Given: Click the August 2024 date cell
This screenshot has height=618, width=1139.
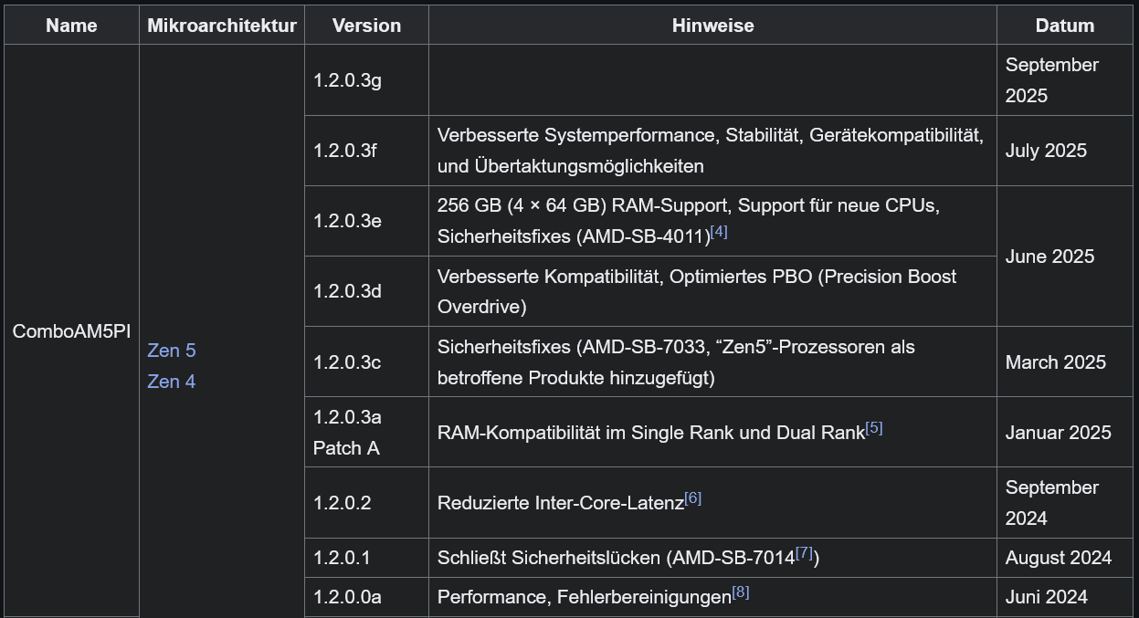Looking at the screenshot, I should [1058, 558].
